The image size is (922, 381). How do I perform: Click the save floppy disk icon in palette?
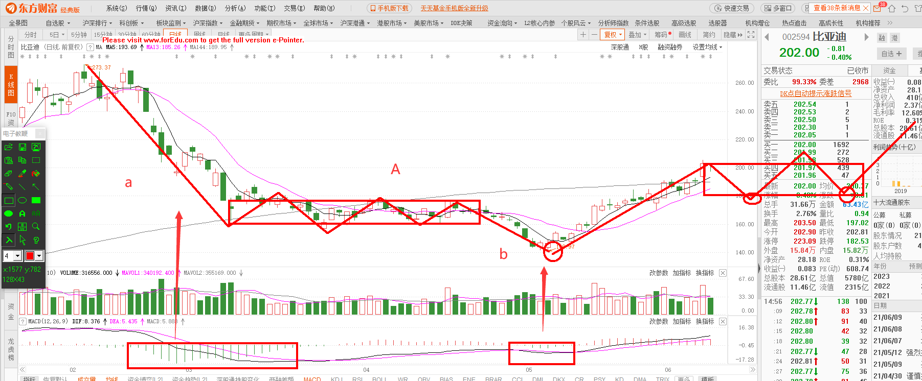pos(23,147)
